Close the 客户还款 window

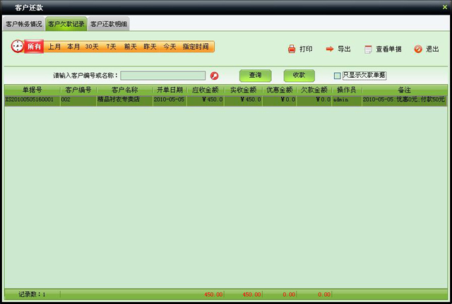point(444,6)
